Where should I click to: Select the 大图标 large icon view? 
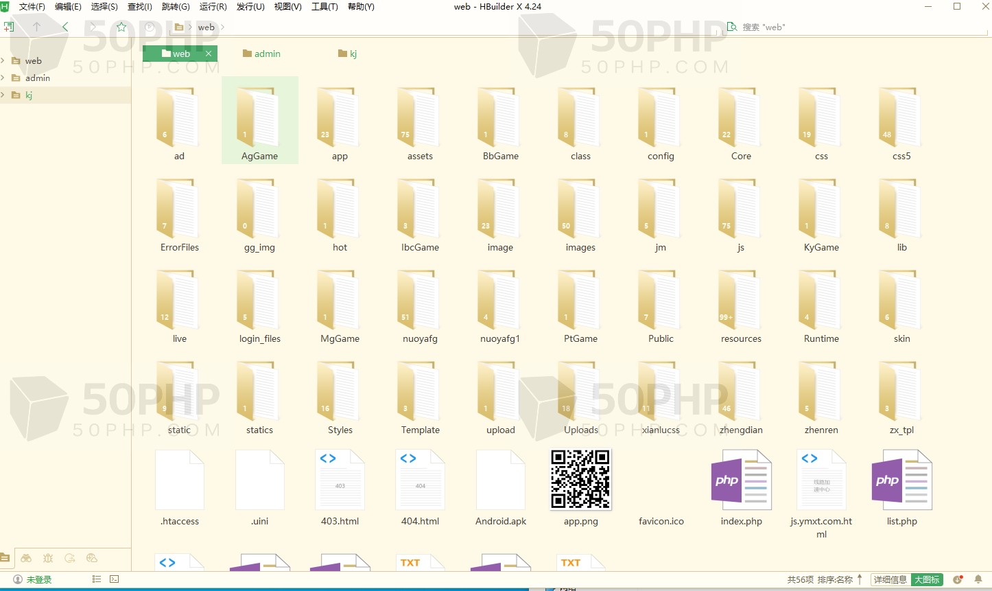click(x=927, y=580)
